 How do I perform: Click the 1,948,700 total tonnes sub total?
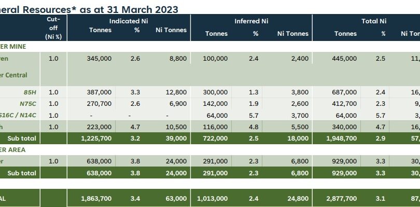pos(341,139)
